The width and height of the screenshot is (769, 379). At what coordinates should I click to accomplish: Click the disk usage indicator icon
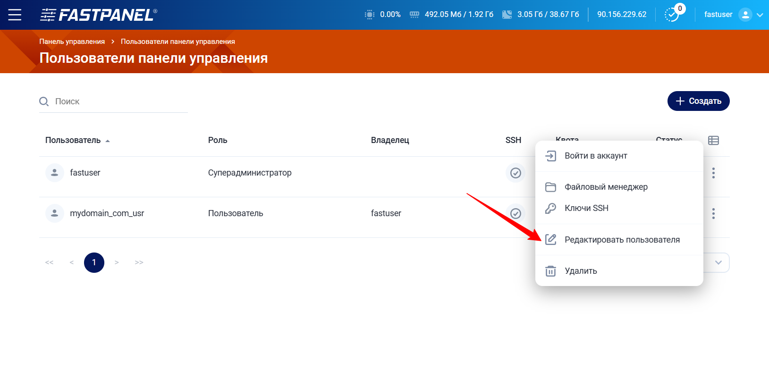[507, 15]
